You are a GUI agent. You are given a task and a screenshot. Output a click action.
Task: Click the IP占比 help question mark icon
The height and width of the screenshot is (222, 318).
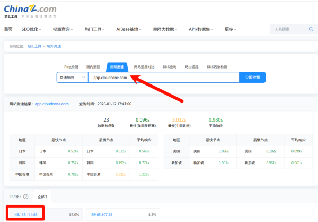[26, 197]
